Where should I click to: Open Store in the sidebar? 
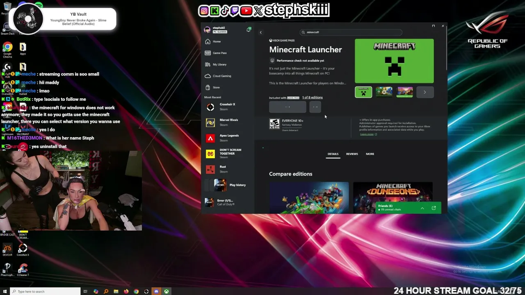pos(216,87)
